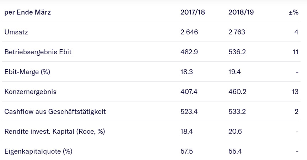Click the Ebit value 536.2
Viewport: 307px width, 160px height.
[x=237, y=52]
